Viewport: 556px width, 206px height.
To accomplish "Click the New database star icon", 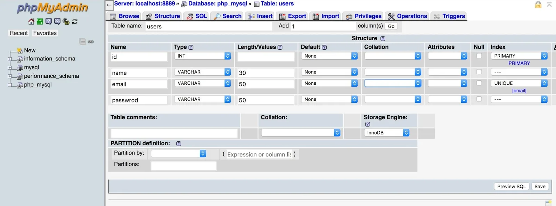I will 20,51.
